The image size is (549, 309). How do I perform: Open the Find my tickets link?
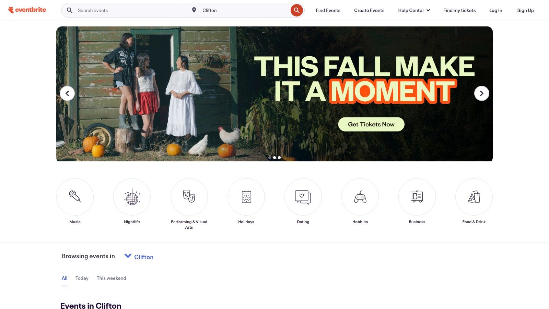coord(459,10)
